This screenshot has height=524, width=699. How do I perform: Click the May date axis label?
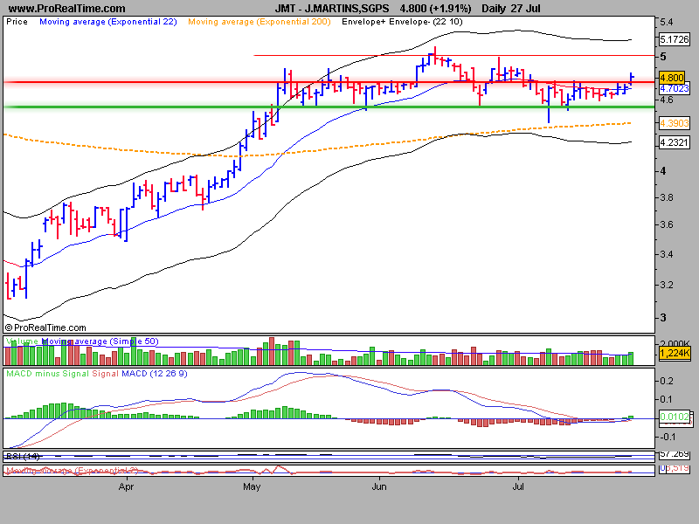point(252,486)
